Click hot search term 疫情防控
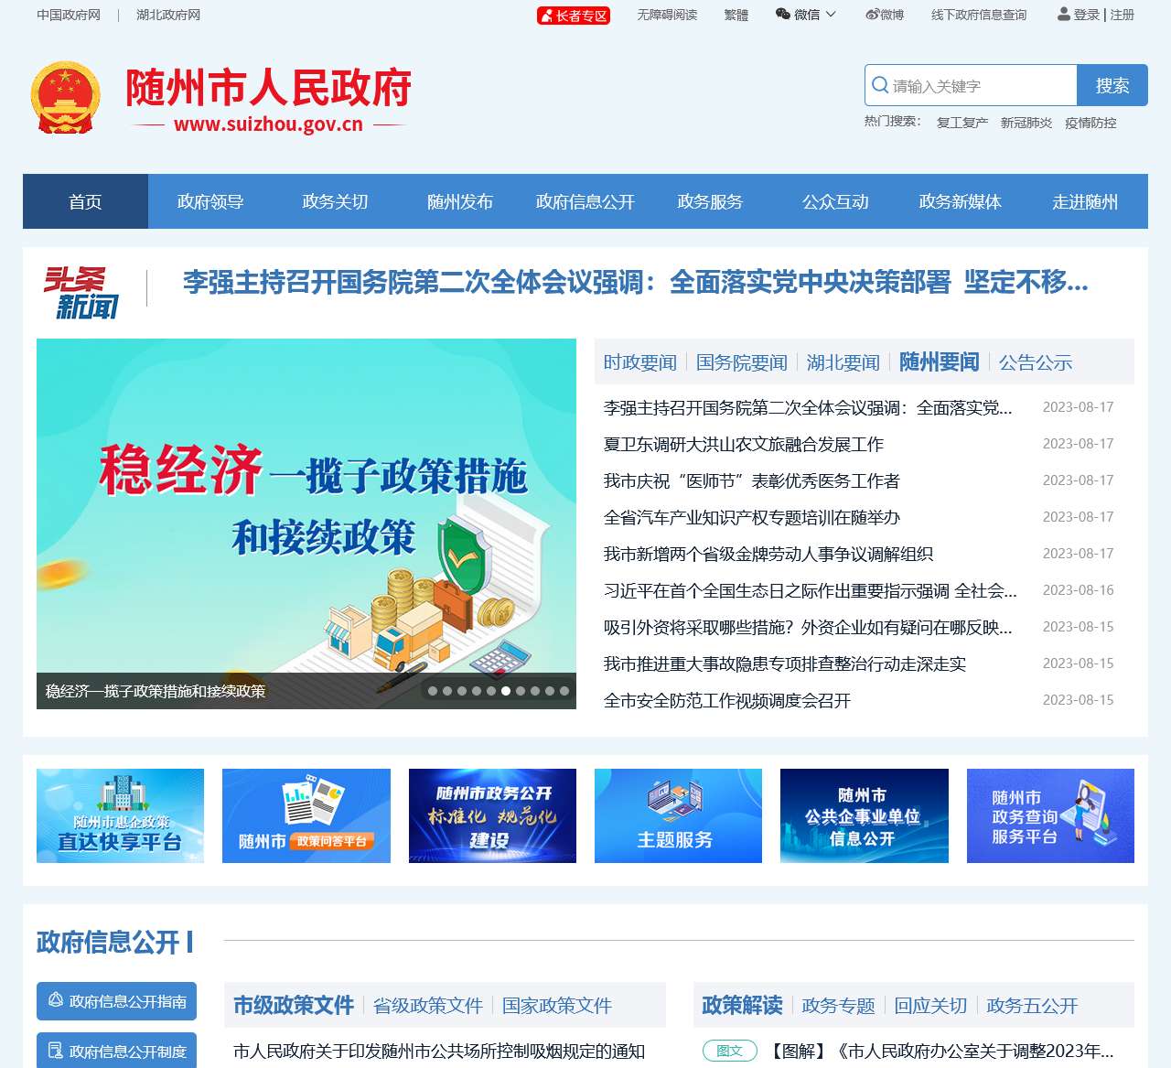Screen dimensions: 1171x1068 [1090, 123]
